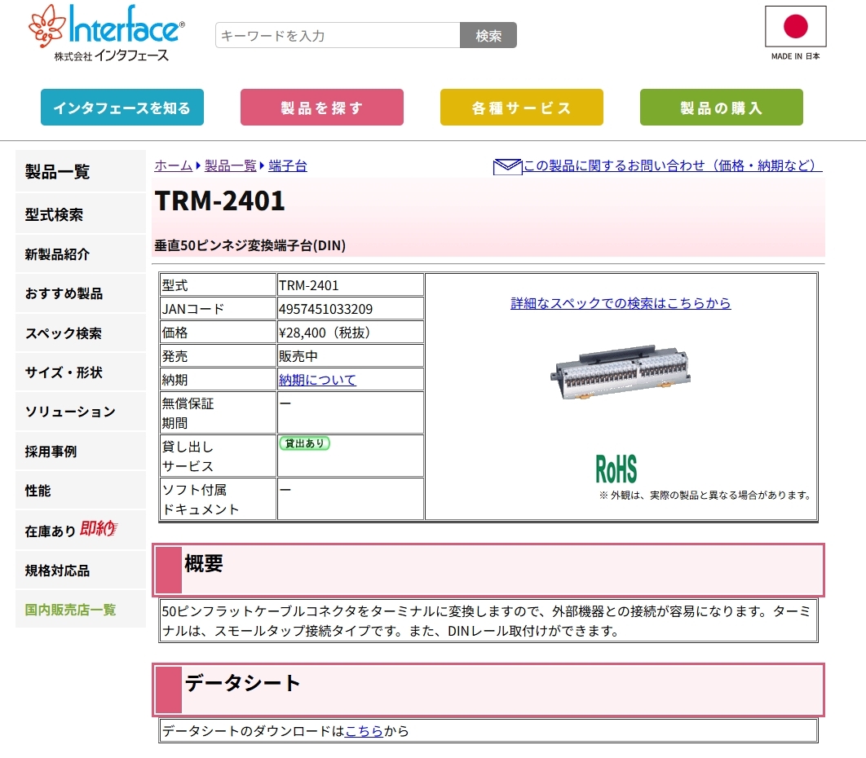Go to 新製品紹介 in the sidebar
The height and width of the screenshot is (758, 866).
[81, 254]
